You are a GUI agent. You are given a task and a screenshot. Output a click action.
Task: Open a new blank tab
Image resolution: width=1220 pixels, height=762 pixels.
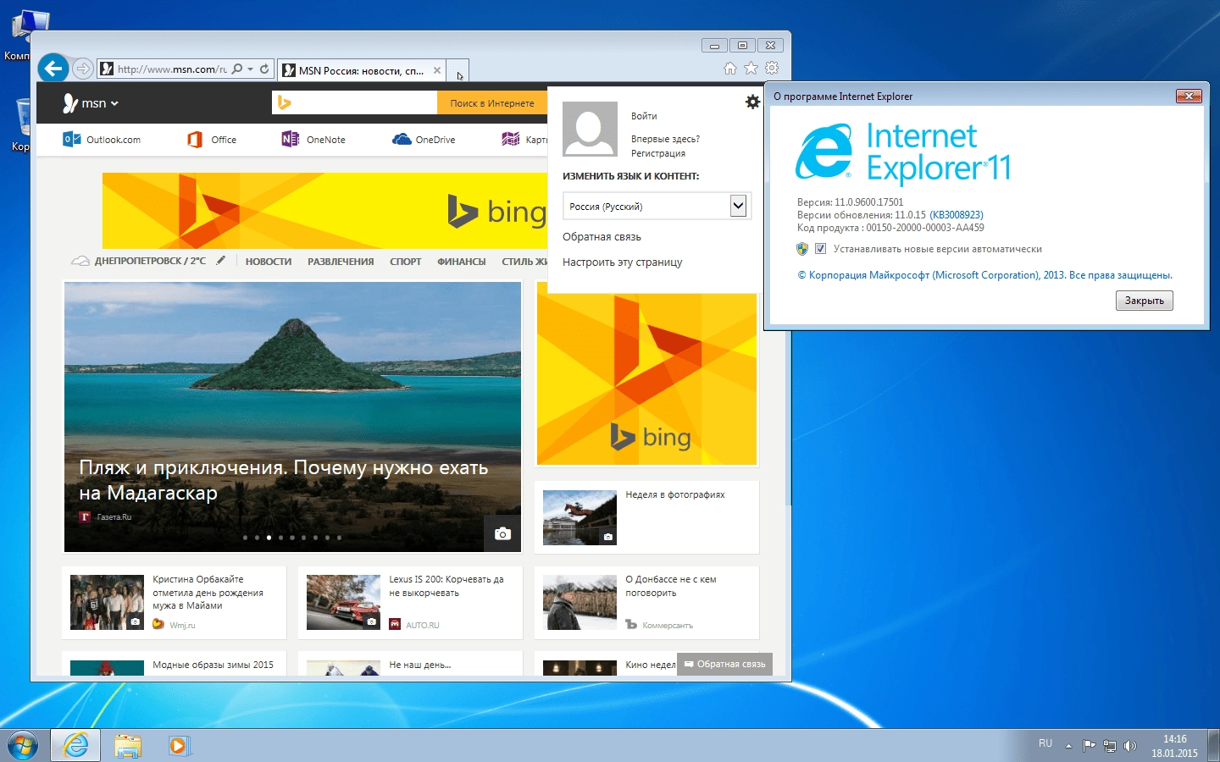pos(457,71)
